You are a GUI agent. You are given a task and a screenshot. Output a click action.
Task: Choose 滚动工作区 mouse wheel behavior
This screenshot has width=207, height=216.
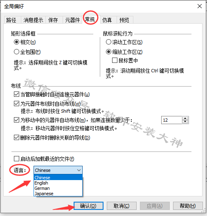(108, 42)
